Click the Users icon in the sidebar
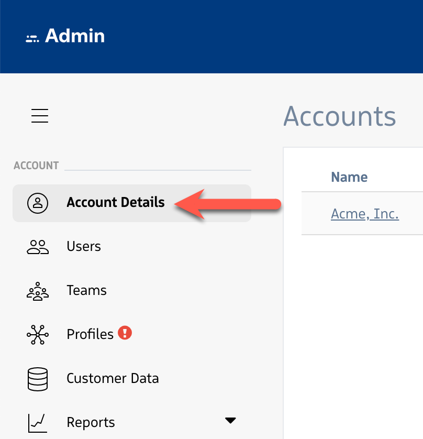Screen dimensions: 423x439 [x=37, y=246]
